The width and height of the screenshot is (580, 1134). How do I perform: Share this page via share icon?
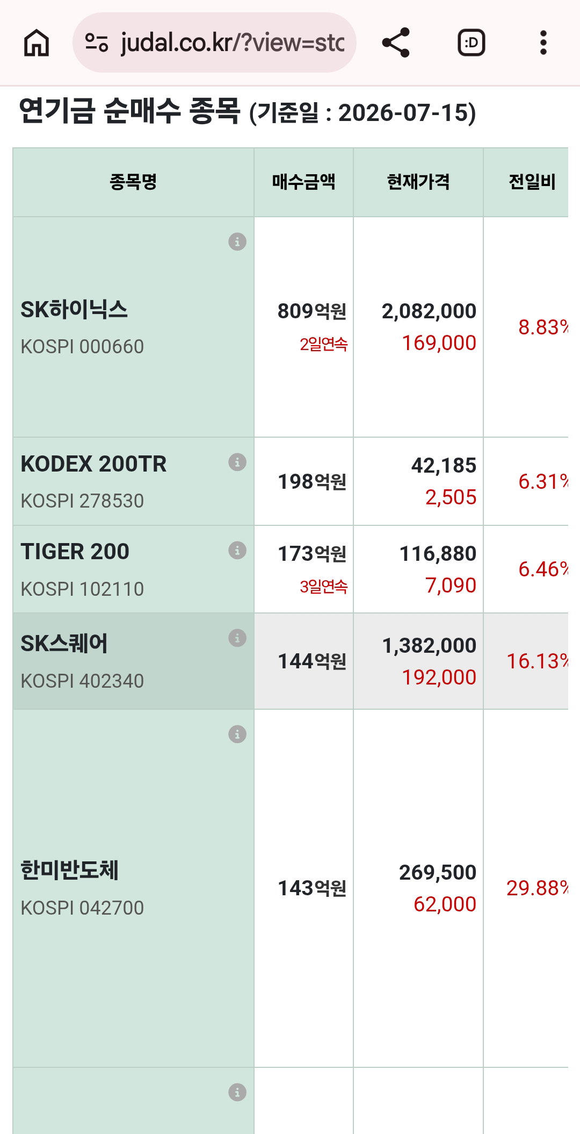[x=396, y=42]
